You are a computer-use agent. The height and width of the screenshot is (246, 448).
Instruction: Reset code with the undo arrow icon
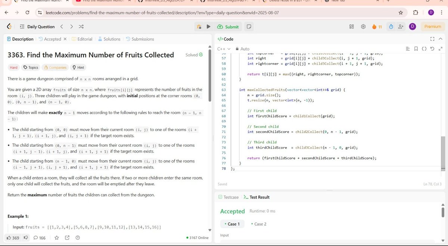point(432,49)
